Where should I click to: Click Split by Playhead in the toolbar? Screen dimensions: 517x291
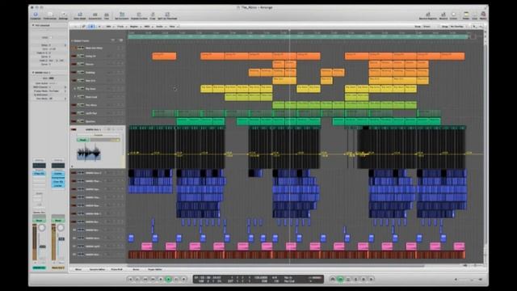click(167, 15)
